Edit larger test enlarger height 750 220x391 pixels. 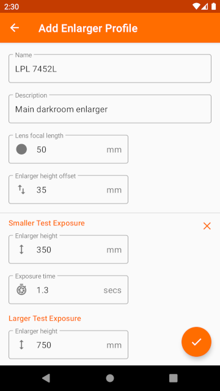point(68,345)
